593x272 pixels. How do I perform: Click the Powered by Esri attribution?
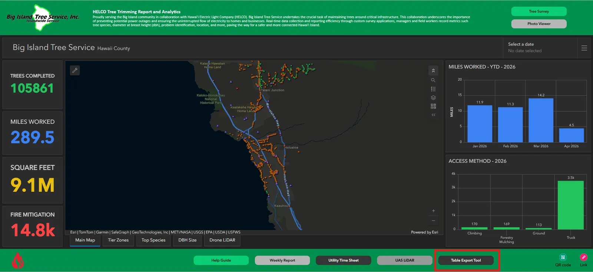424,232
